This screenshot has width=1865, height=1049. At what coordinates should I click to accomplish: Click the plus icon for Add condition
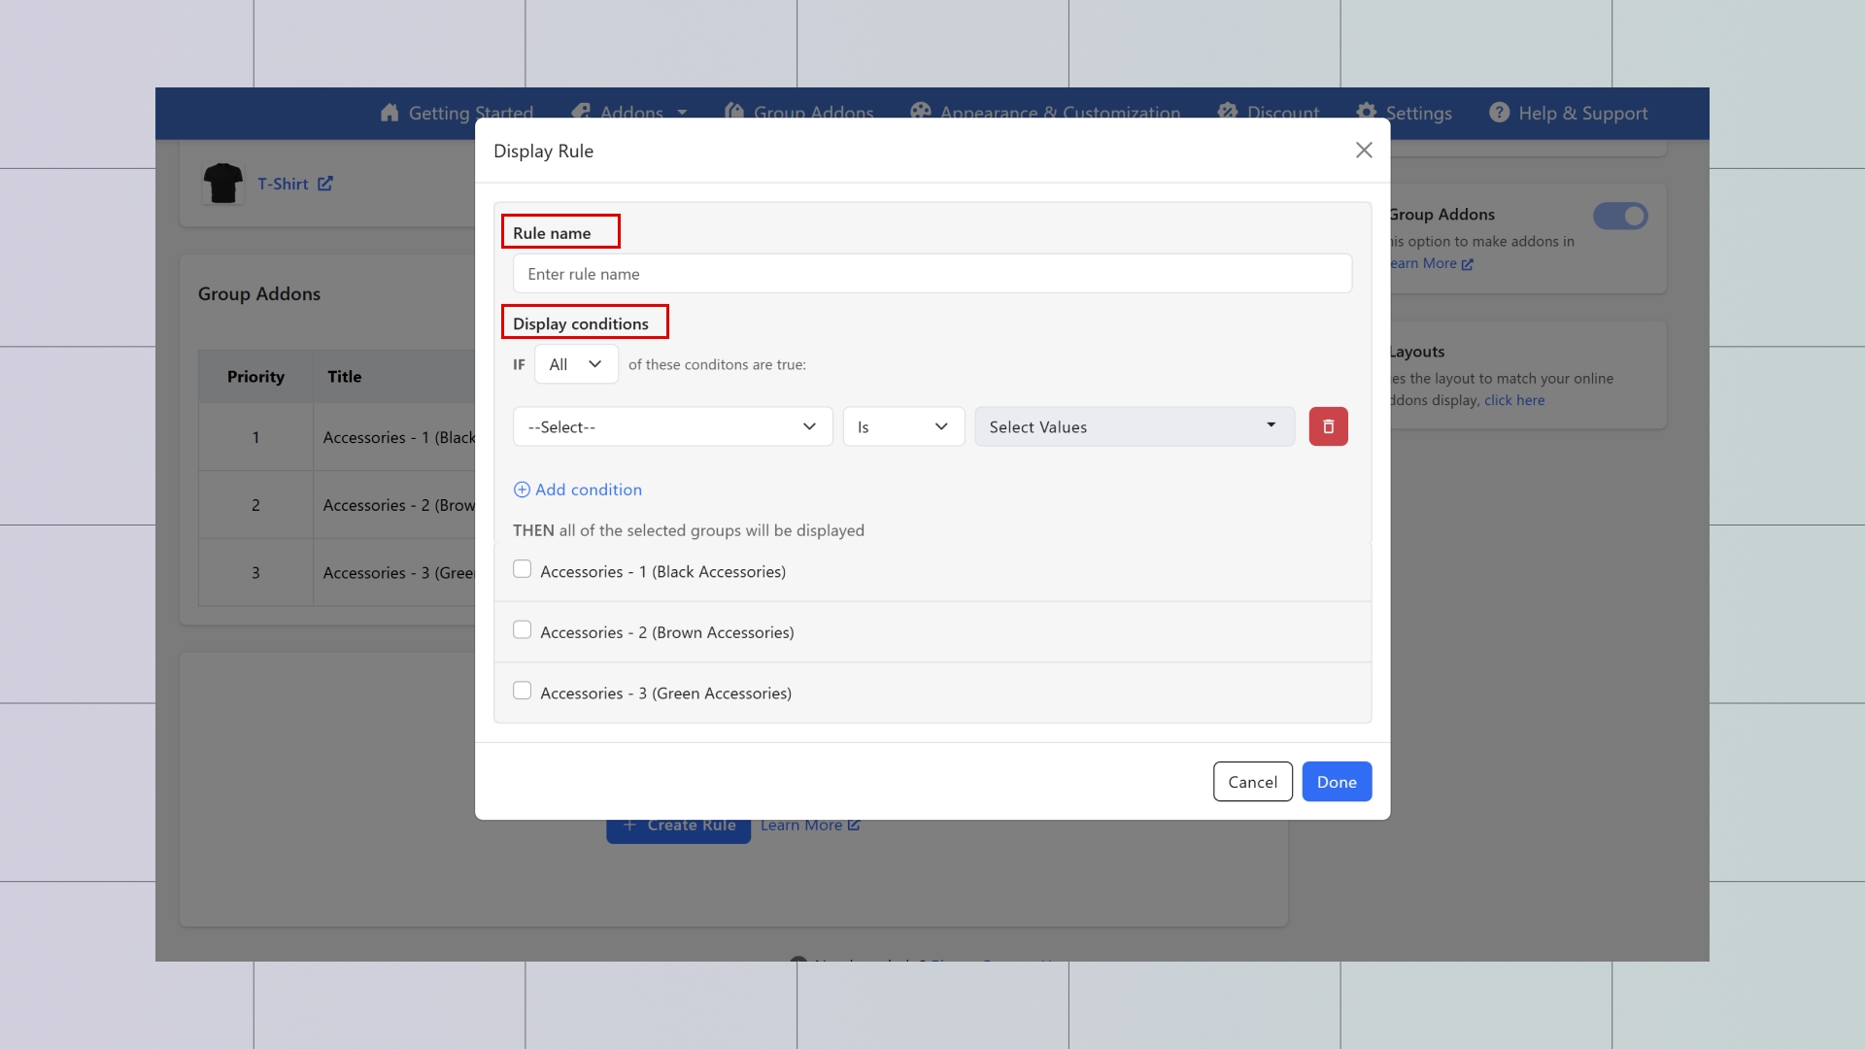tap(522, 490)
